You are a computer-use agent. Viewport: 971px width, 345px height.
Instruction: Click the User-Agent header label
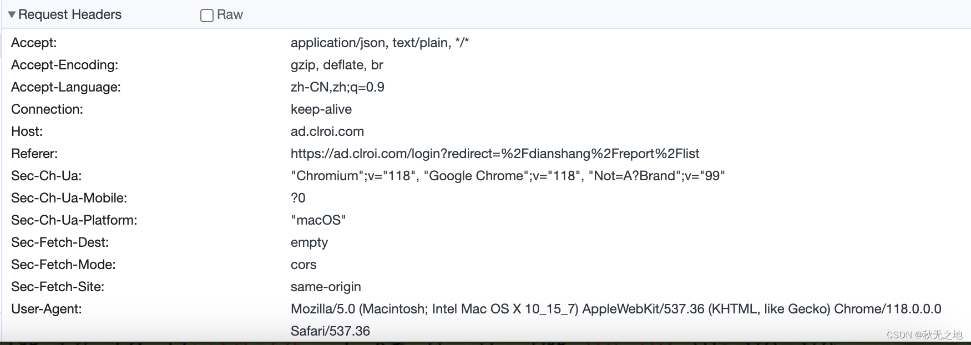[46, 309]
